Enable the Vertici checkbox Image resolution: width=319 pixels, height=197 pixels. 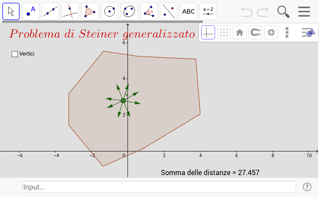click(x=14, y=54)
